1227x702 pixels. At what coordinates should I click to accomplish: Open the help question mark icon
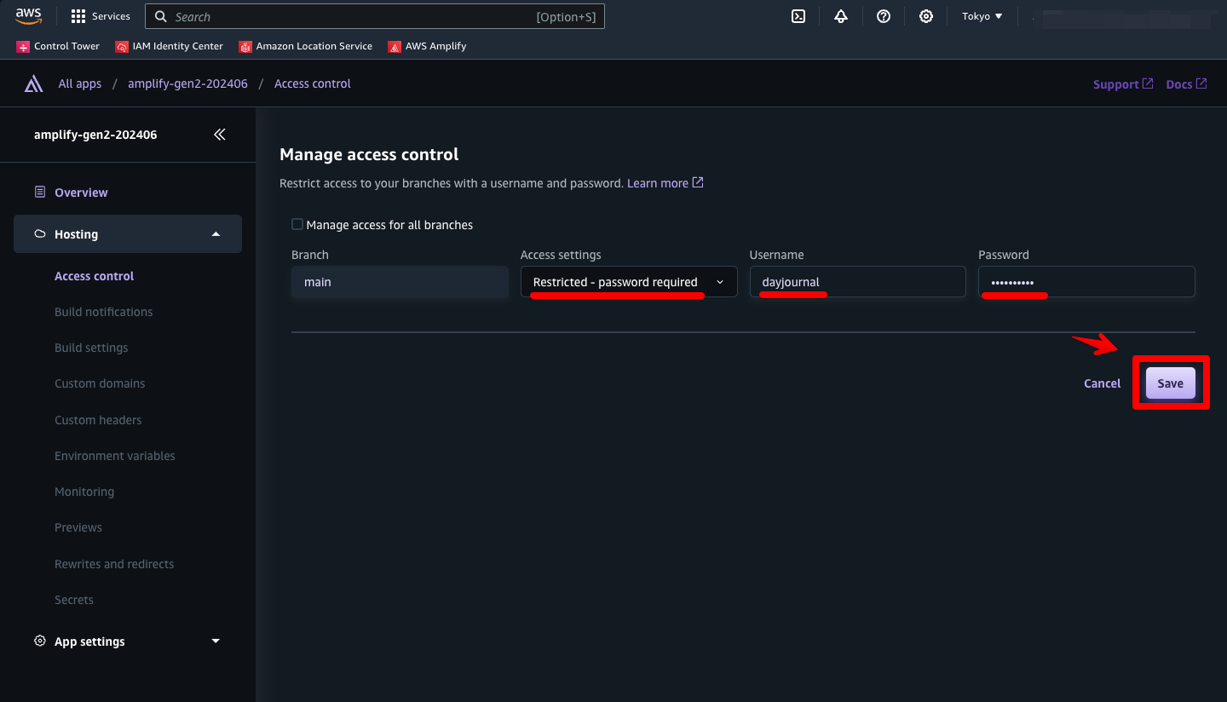tap(884, 16)
